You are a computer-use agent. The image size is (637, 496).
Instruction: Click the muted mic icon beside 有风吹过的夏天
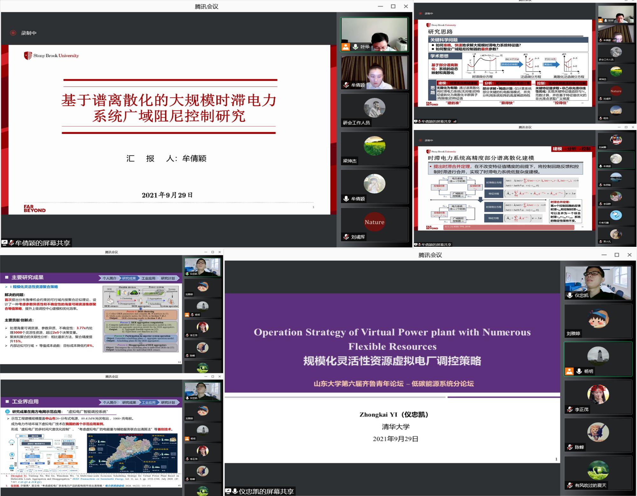pyautogui.click(x=570, y=485)
